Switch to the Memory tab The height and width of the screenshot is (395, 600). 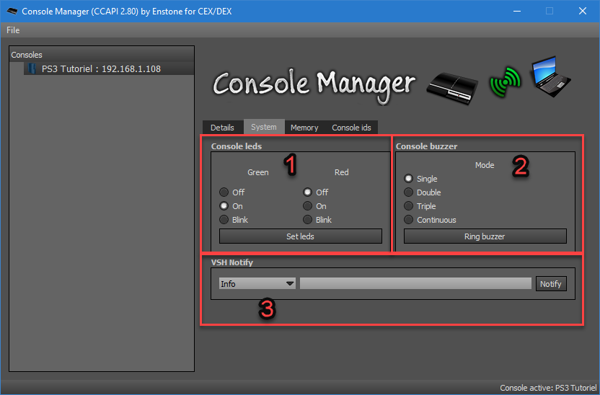304,128
